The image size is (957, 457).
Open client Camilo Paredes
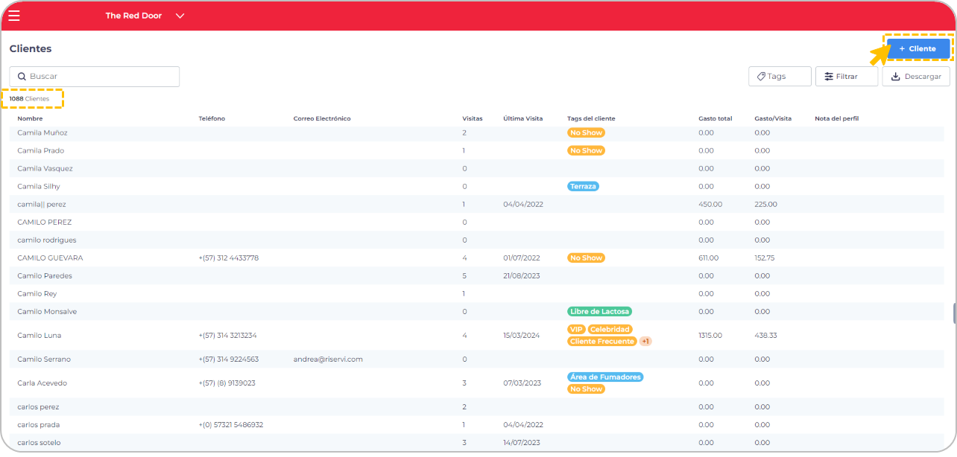pos(45,275)
